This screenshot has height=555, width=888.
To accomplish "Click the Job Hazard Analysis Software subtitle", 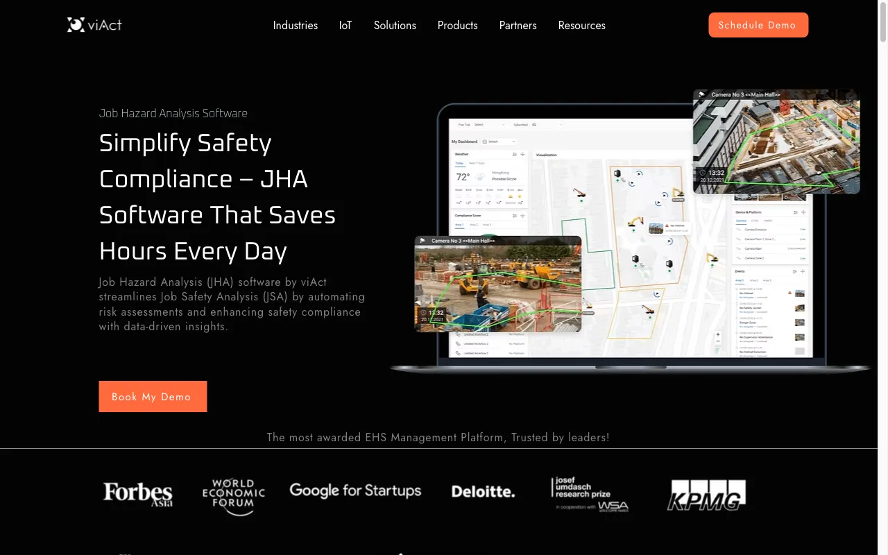I will 173,113.
